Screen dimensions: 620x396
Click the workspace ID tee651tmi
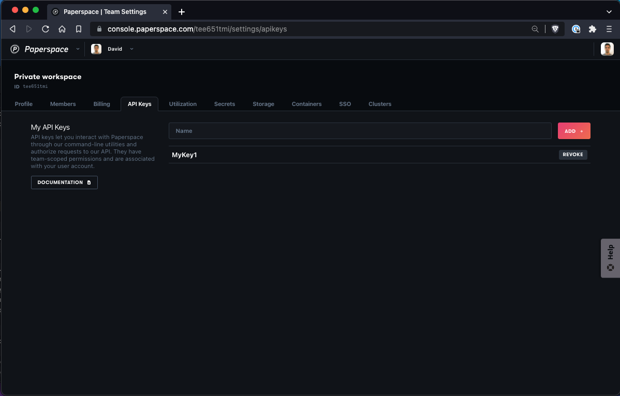(35, 86)
